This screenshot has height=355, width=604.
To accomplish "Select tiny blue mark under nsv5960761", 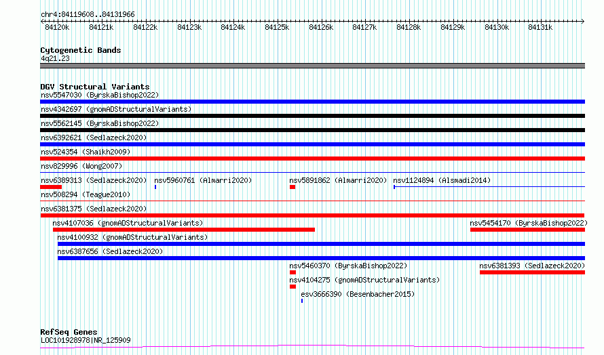I will [155, 187].
